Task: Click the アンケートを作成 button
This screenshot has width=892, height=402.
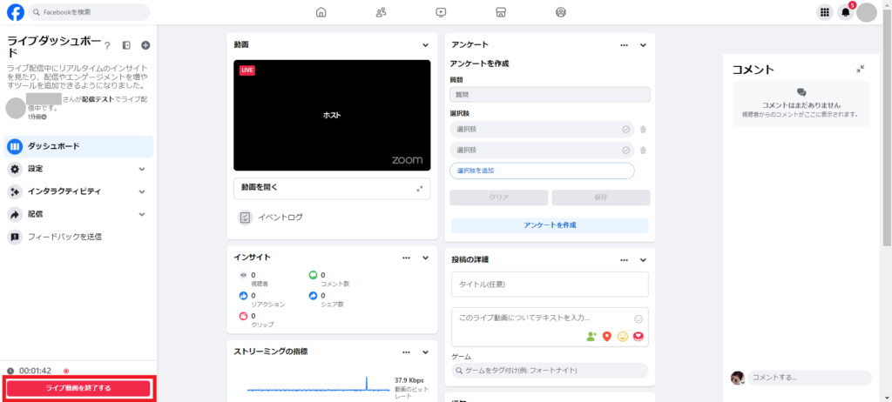Action: (549, 225)
